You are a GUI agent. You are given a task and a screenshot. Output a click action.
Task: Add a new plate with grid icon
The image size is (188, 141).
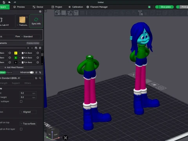click(64, 13)
